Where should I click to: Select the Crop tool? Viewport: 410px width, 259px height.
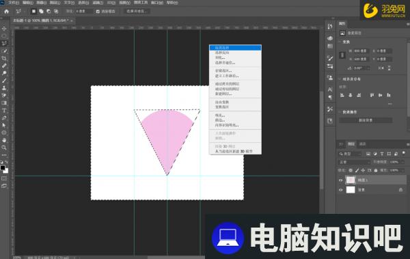pos(4,58)
